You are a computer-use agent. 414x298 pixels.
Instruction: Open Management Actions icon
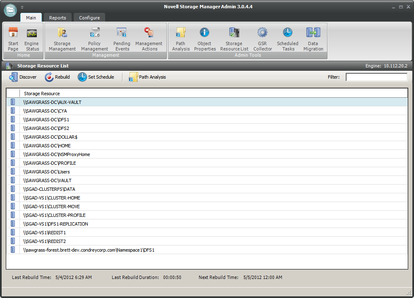tap(149, 39)
